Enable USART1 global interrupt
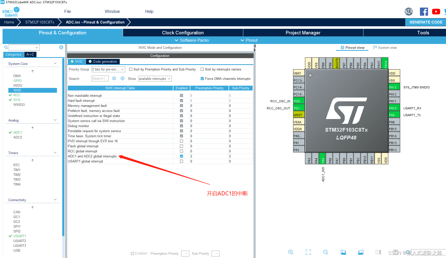This screenshot has width=446, height=258. click(x=181, y=161)
